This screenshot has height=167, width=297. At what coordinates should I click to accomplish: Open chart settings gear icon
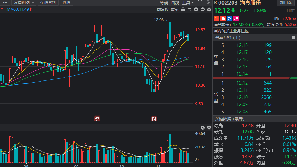click(x=209, y=9)
